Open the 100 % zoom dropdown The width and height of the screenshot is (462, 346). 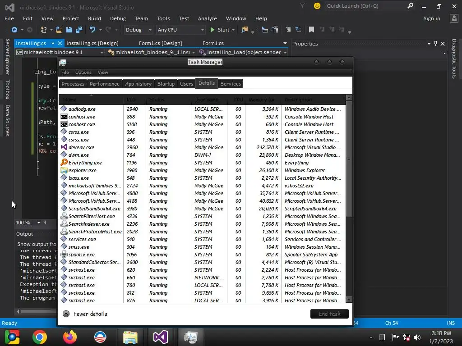coord(39,223)
